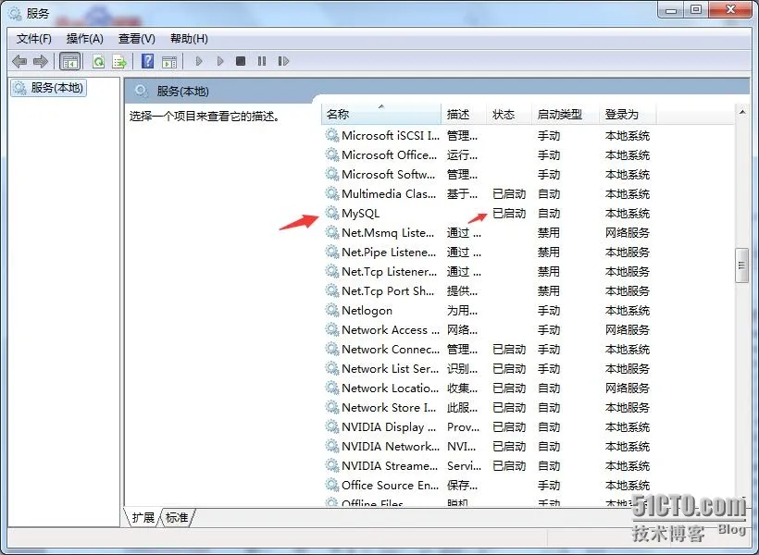The height and width of the screenshot is (555, 759).
Task: Click the Start Service toolbar icon
Action: pyautogui.click(x=200, y=61)
